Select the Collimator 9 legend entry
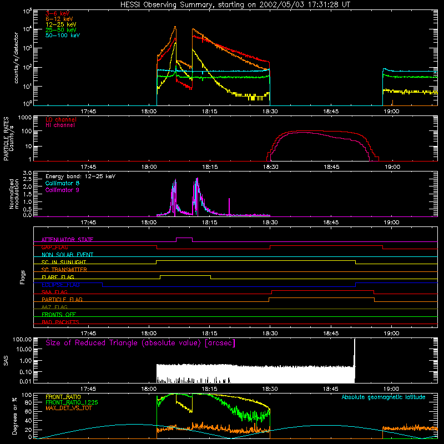The width and height of the screenshot is (444, 444). point(62,190)
